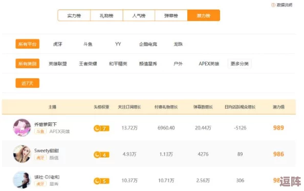The height and width of the screenshot is (191, 304).
Task: Click the 4276 danmaku growth value
Action: pos(203,154)
